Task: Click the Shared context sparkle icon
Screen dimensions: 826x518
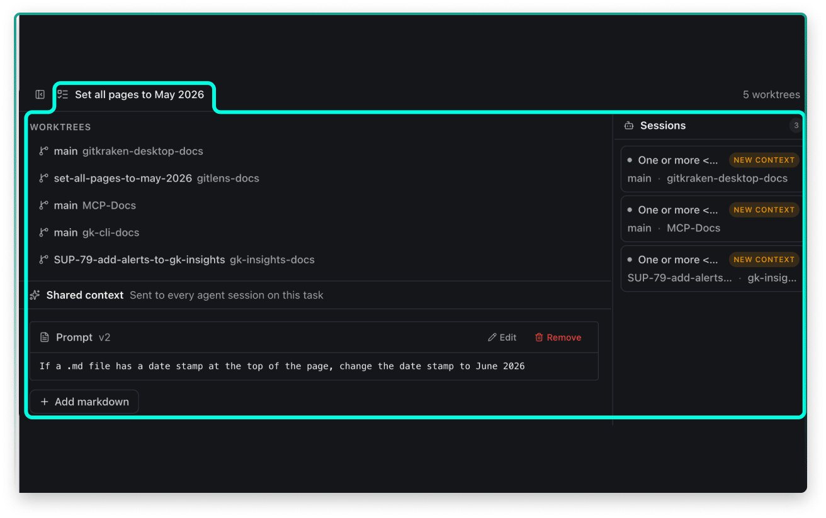Action: [x=35, y=295]
